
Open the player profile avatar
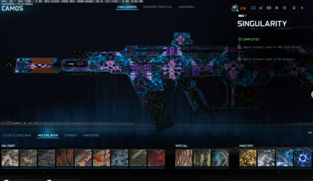pos(234,8)
